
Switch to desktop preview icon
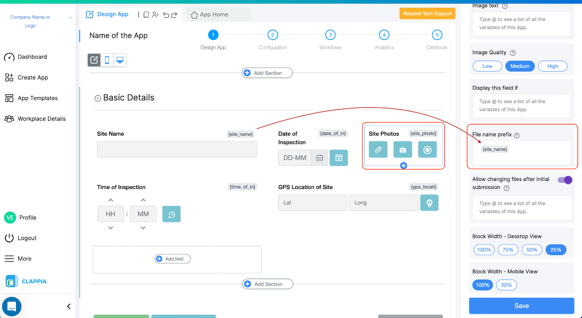(x=120, y=60)
